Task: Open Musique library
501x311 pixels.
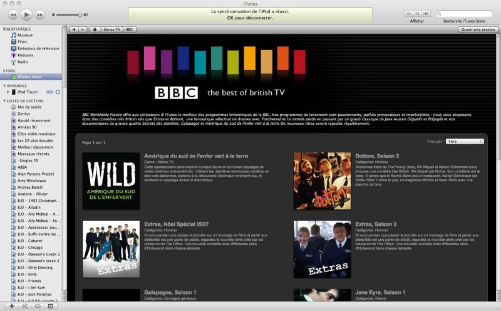Action: coord(25,35)
